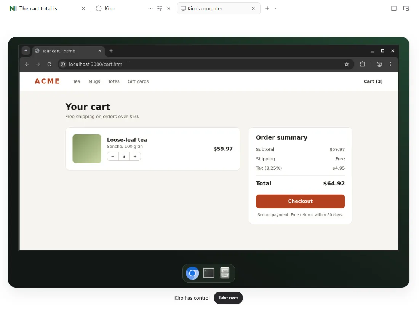View site information icon in address bar
This screenshot has width=419, height=310.
pyautogui.click(x=63, y=64)
